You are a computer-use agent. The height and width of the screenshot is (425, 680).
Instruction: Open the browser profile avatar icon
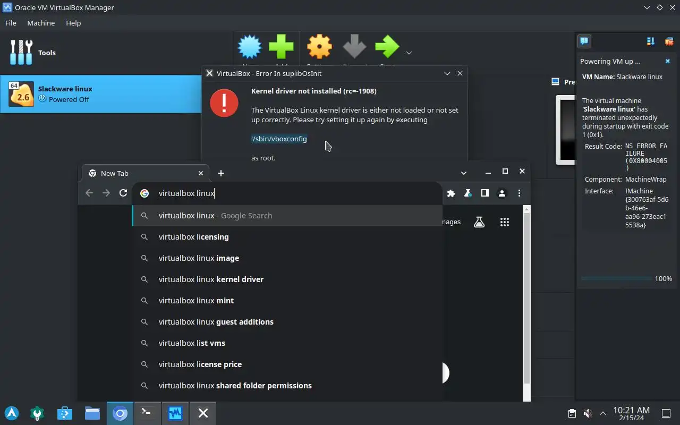tap(502, 193)
